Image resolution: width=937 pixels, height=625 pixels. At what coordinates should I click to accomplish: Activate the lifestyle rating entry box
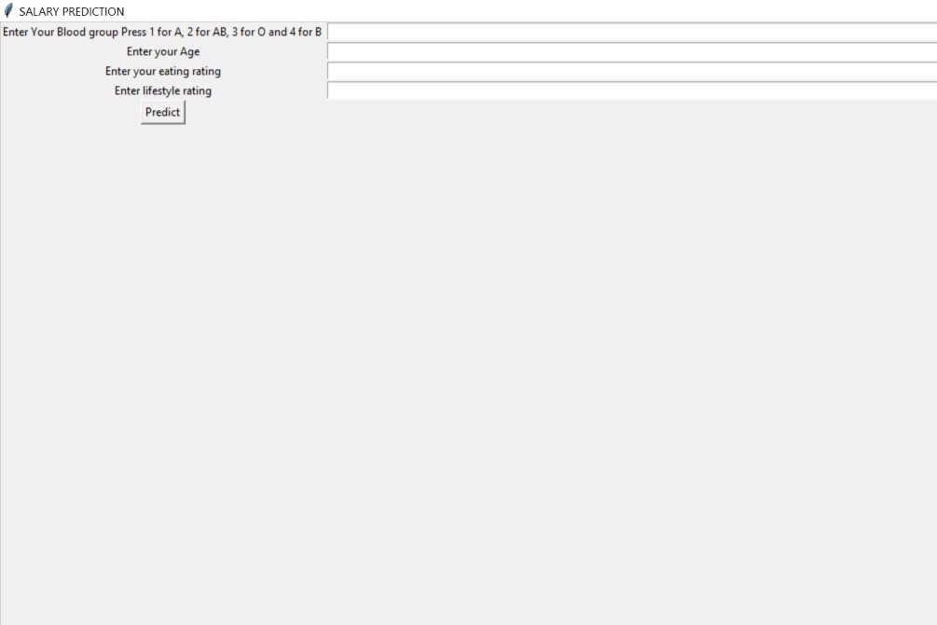point(632,90)
